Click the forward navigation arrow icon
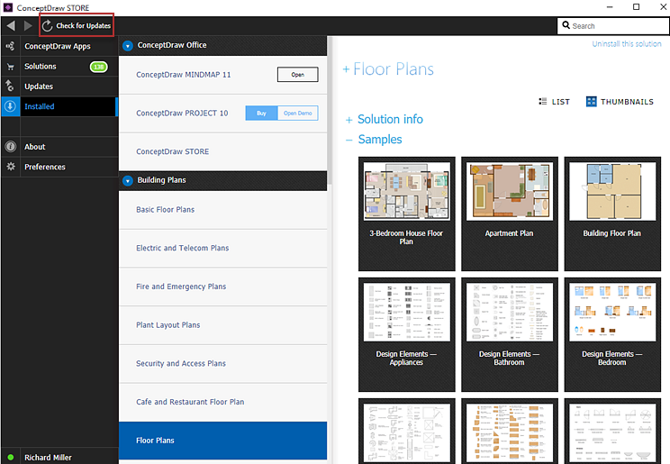Screen dimensions: 670x464 tap(28, 25)
